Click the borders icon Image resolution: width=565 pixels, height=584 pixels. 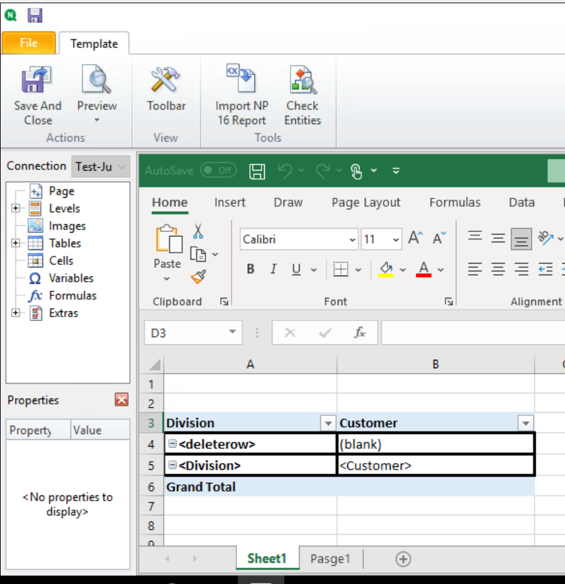[340, 269]
